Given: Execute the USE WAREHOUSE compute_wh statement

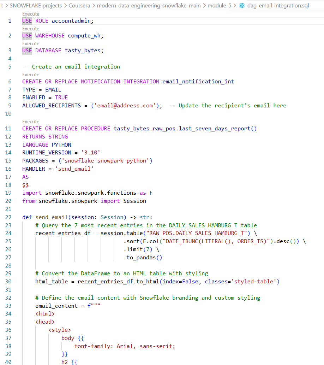Looking at the screenshot, I should click(x=31, y=29).
